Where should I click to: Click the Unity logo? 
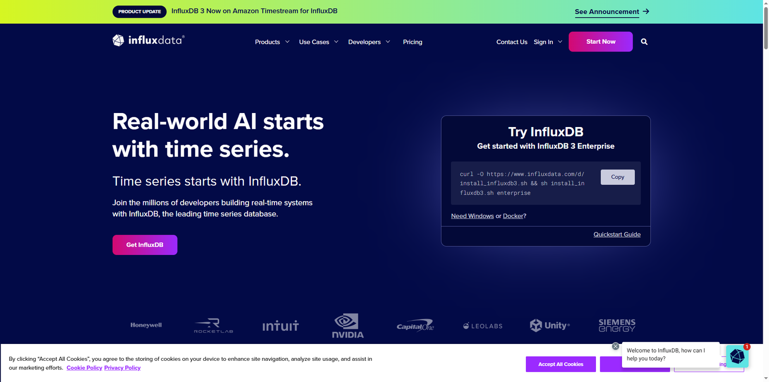pyautogui.click(x=550, y=326)
